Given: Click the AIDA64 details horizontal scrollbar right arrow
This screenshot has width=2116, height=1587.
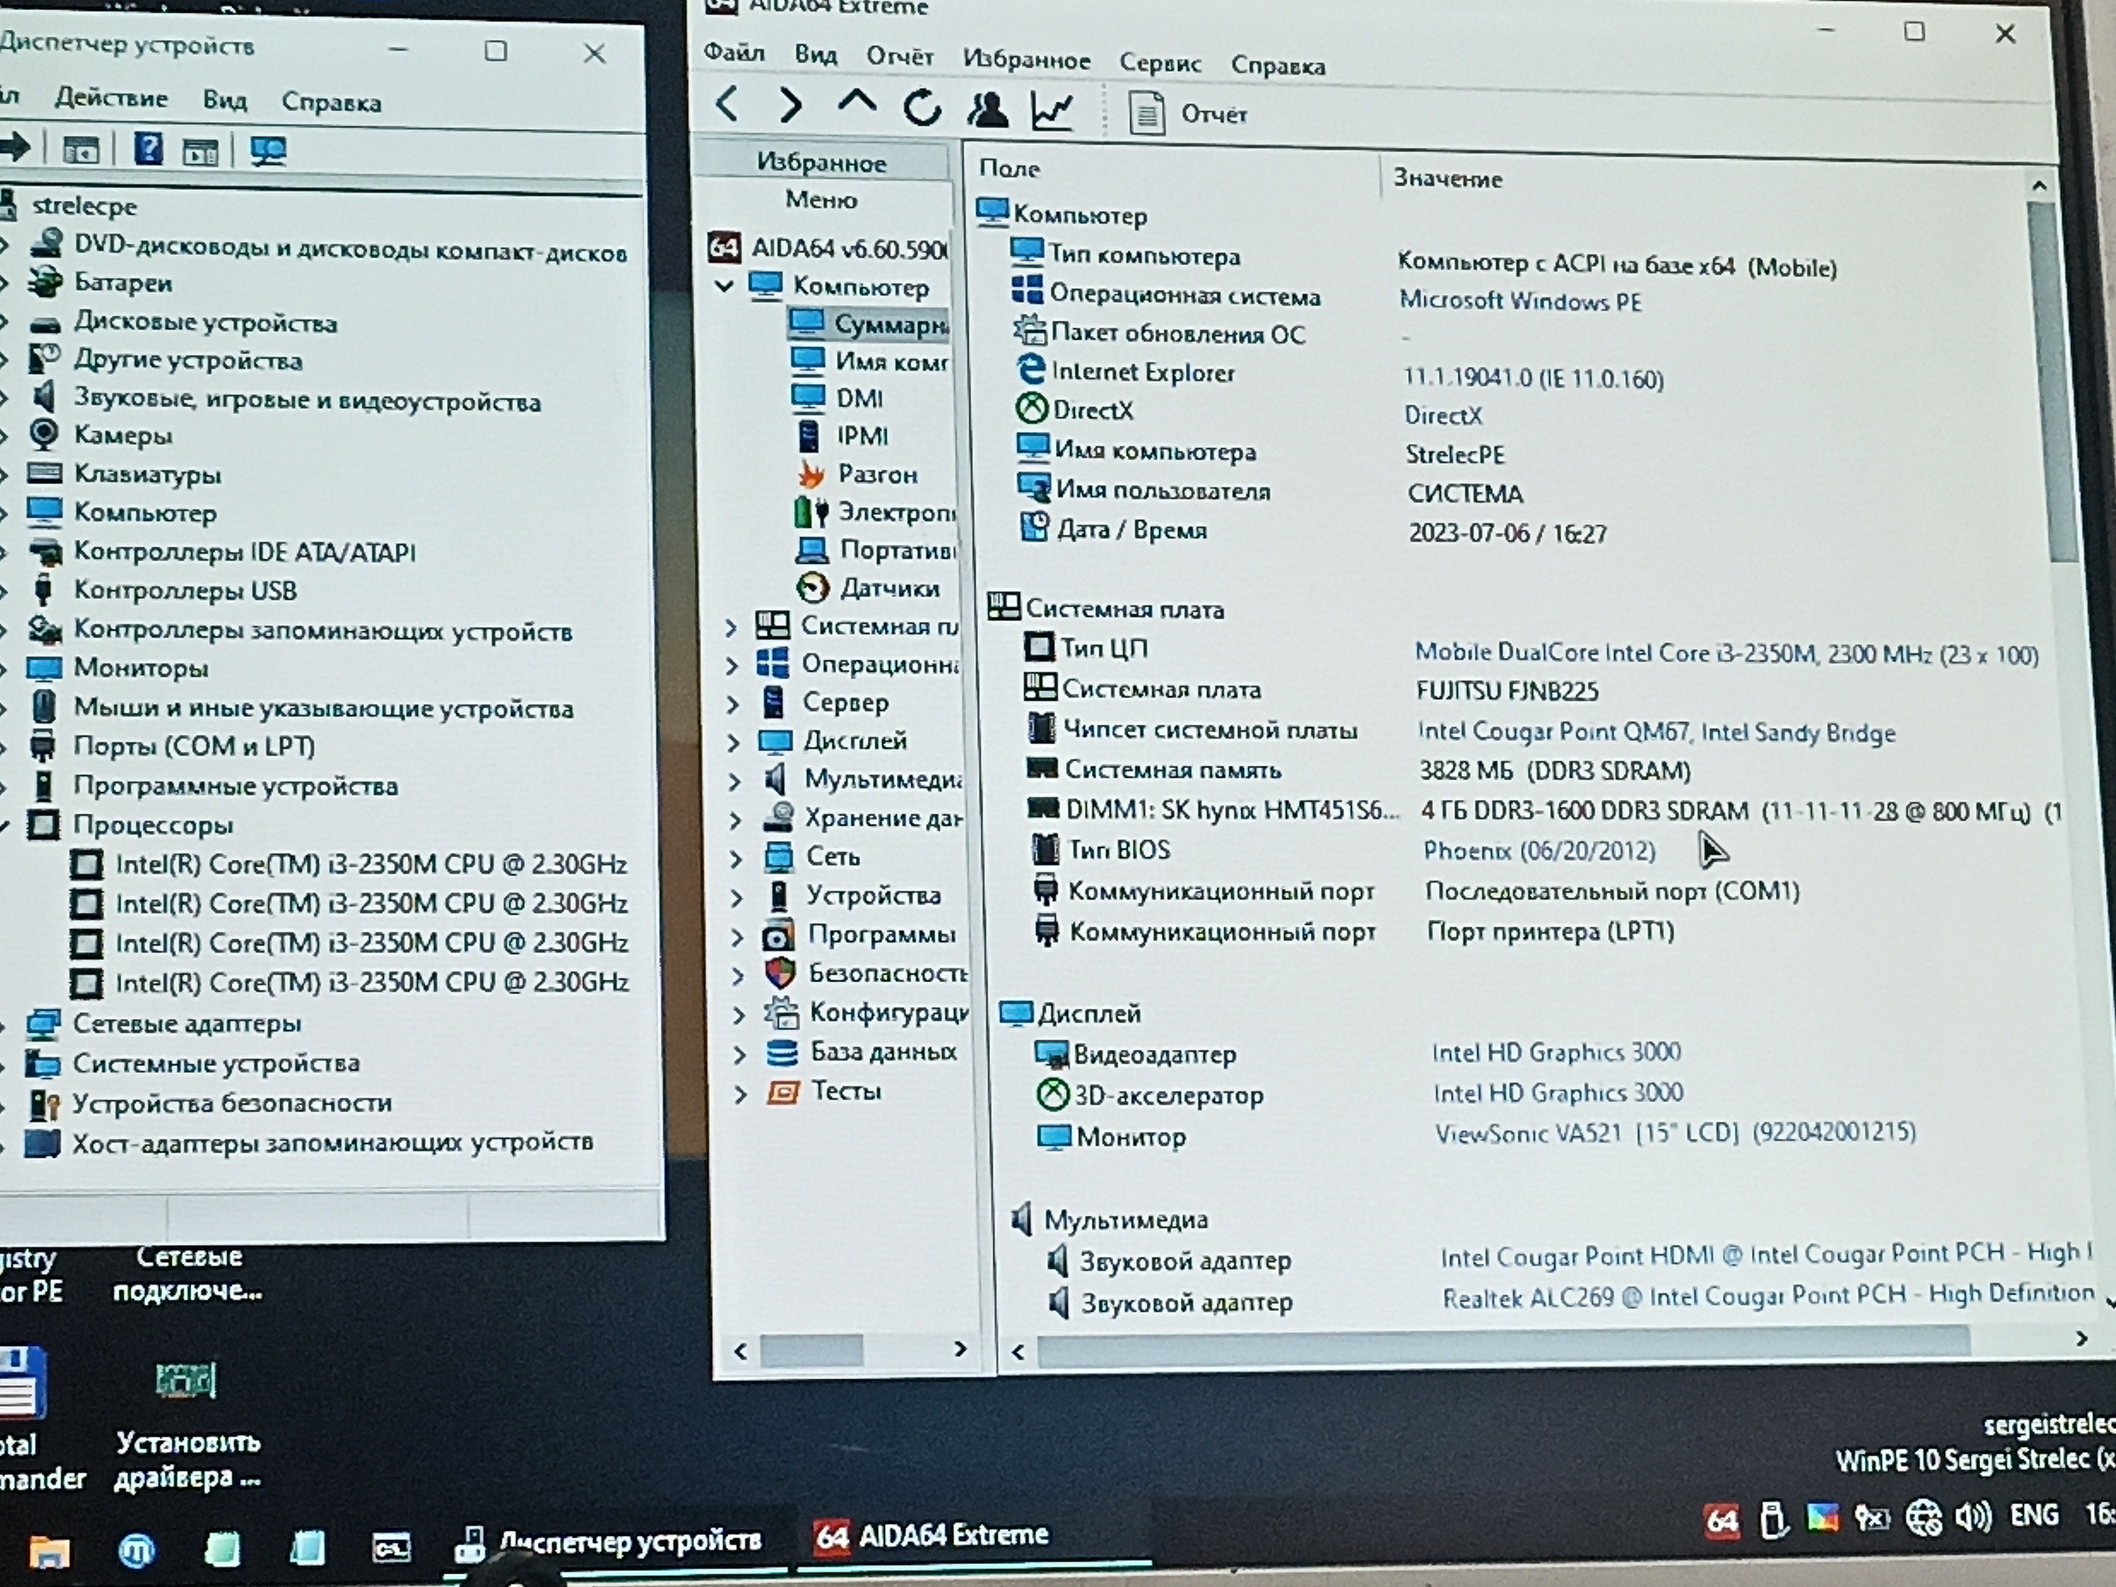Looking at the screenshot, I should coord(2081,1339).
